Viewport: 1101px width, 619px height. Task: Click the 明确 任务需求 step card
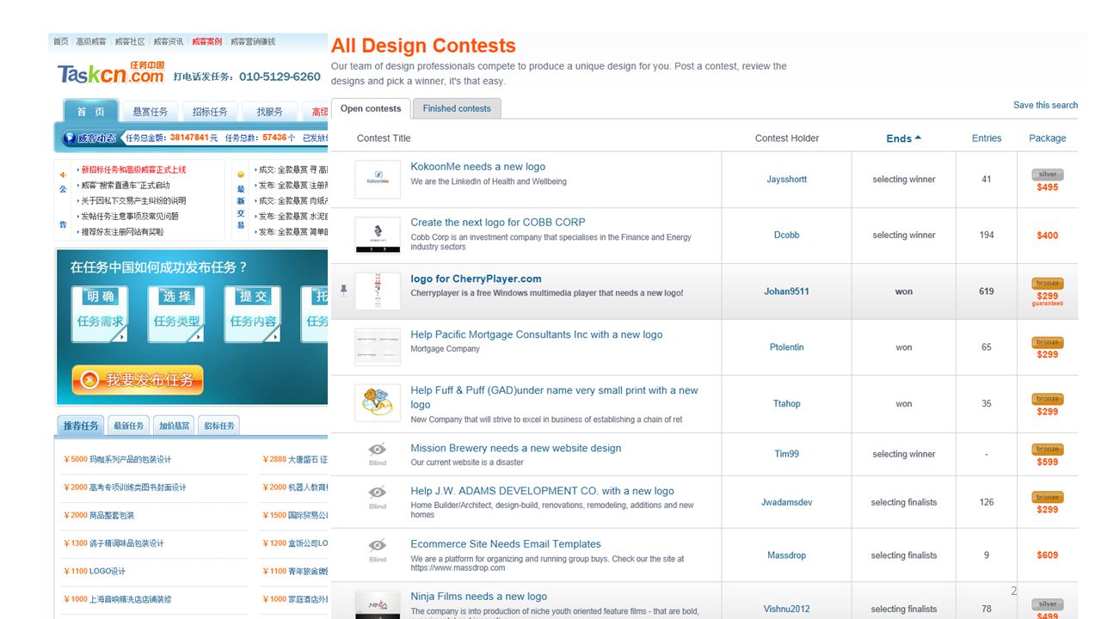pyautogui.click(x=100, y=315)
